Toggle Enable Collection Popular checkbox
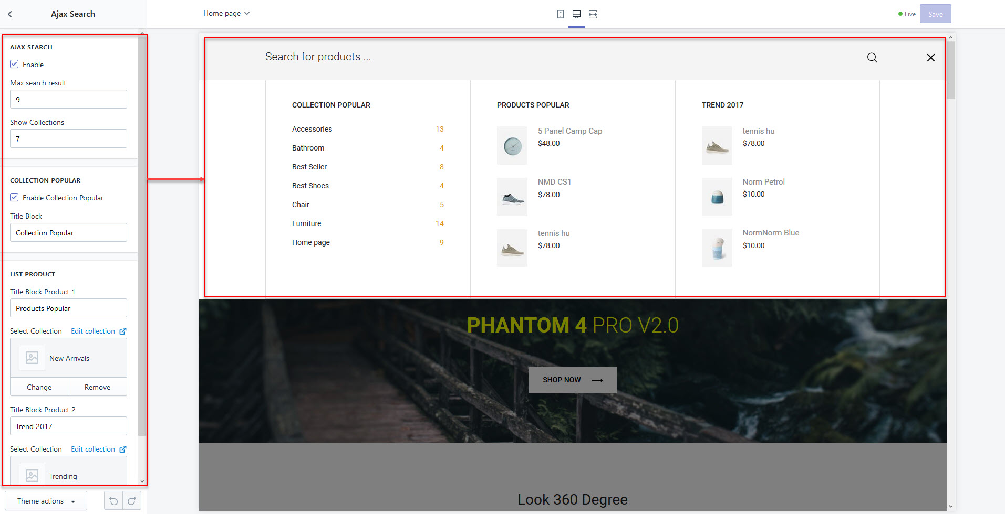This screenshot has height=514, width=1005. pyautogui.click(x=14, y=197)
